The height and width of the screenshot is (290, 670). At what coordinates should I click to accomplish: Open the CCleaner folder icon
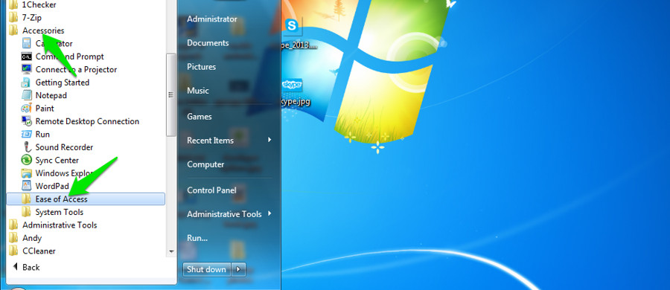click(13, 251)
